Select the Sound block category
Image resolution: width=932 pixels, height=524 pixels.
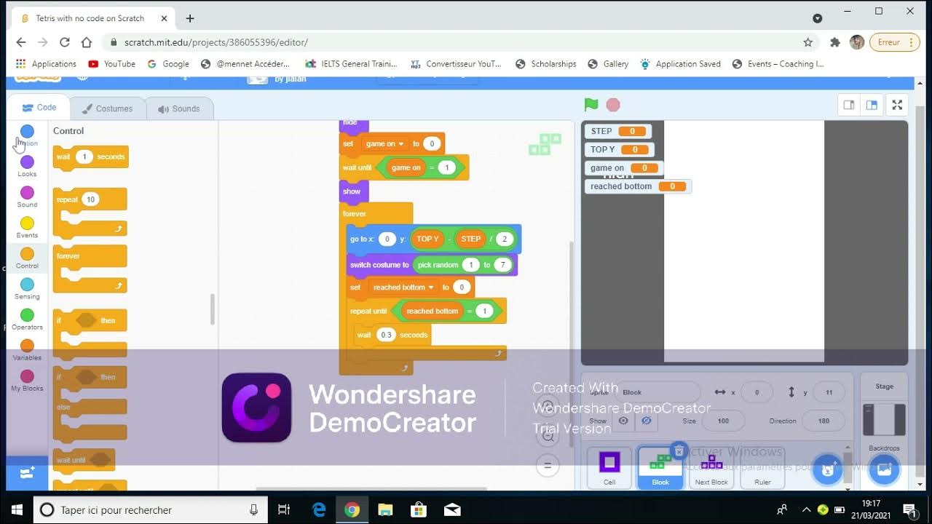[27, 196]
